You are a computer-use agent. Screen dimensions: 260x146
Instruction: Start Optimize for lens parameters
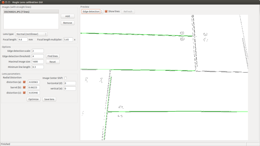(34, 99)
